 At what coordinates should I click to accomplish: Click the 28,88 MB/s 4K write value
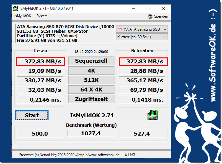click(x=142, y=71)
